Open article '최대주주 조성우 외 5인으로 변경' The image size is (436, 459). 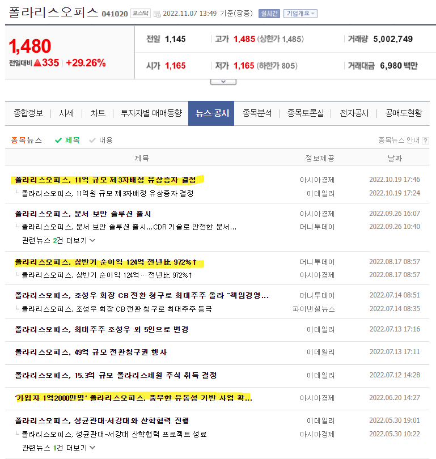[101, 330]
